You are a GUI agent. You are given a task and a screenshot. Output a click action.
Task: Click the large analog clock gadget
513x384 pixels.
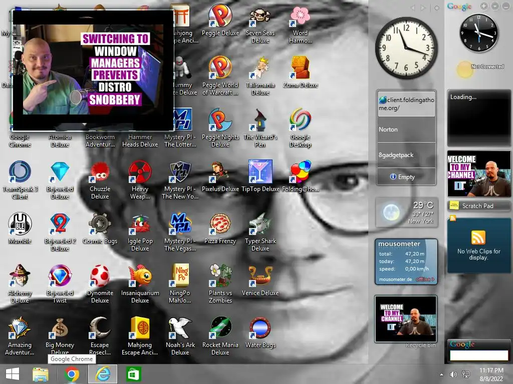(406, 48)
